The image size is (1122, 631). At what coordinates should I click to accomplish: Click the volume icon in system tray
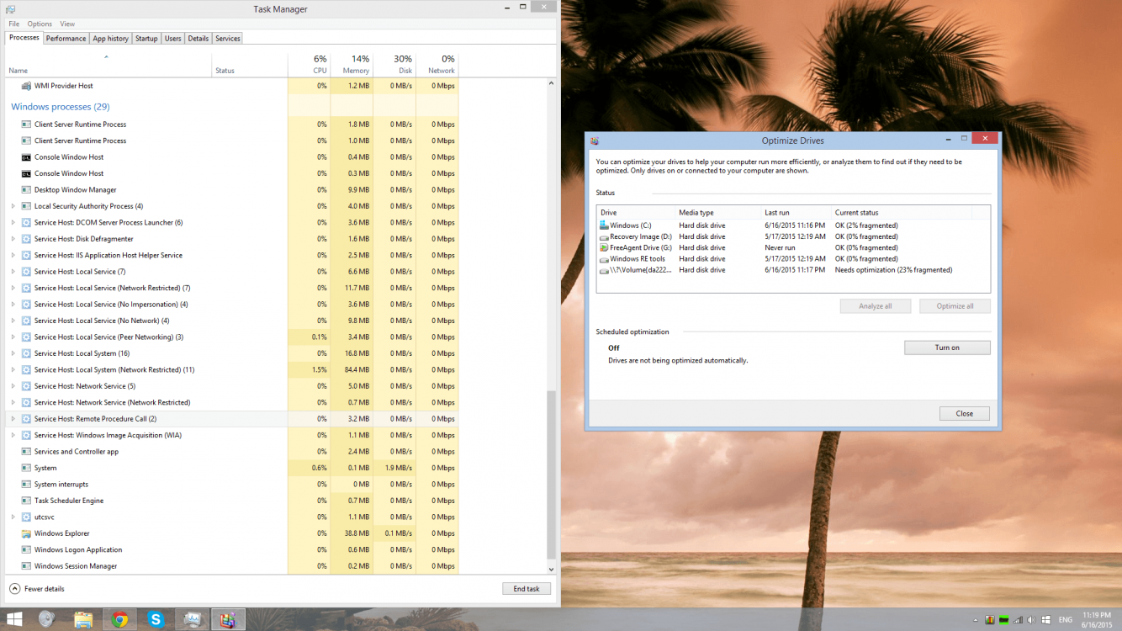pyautogui.click(x=1031, y=620)
